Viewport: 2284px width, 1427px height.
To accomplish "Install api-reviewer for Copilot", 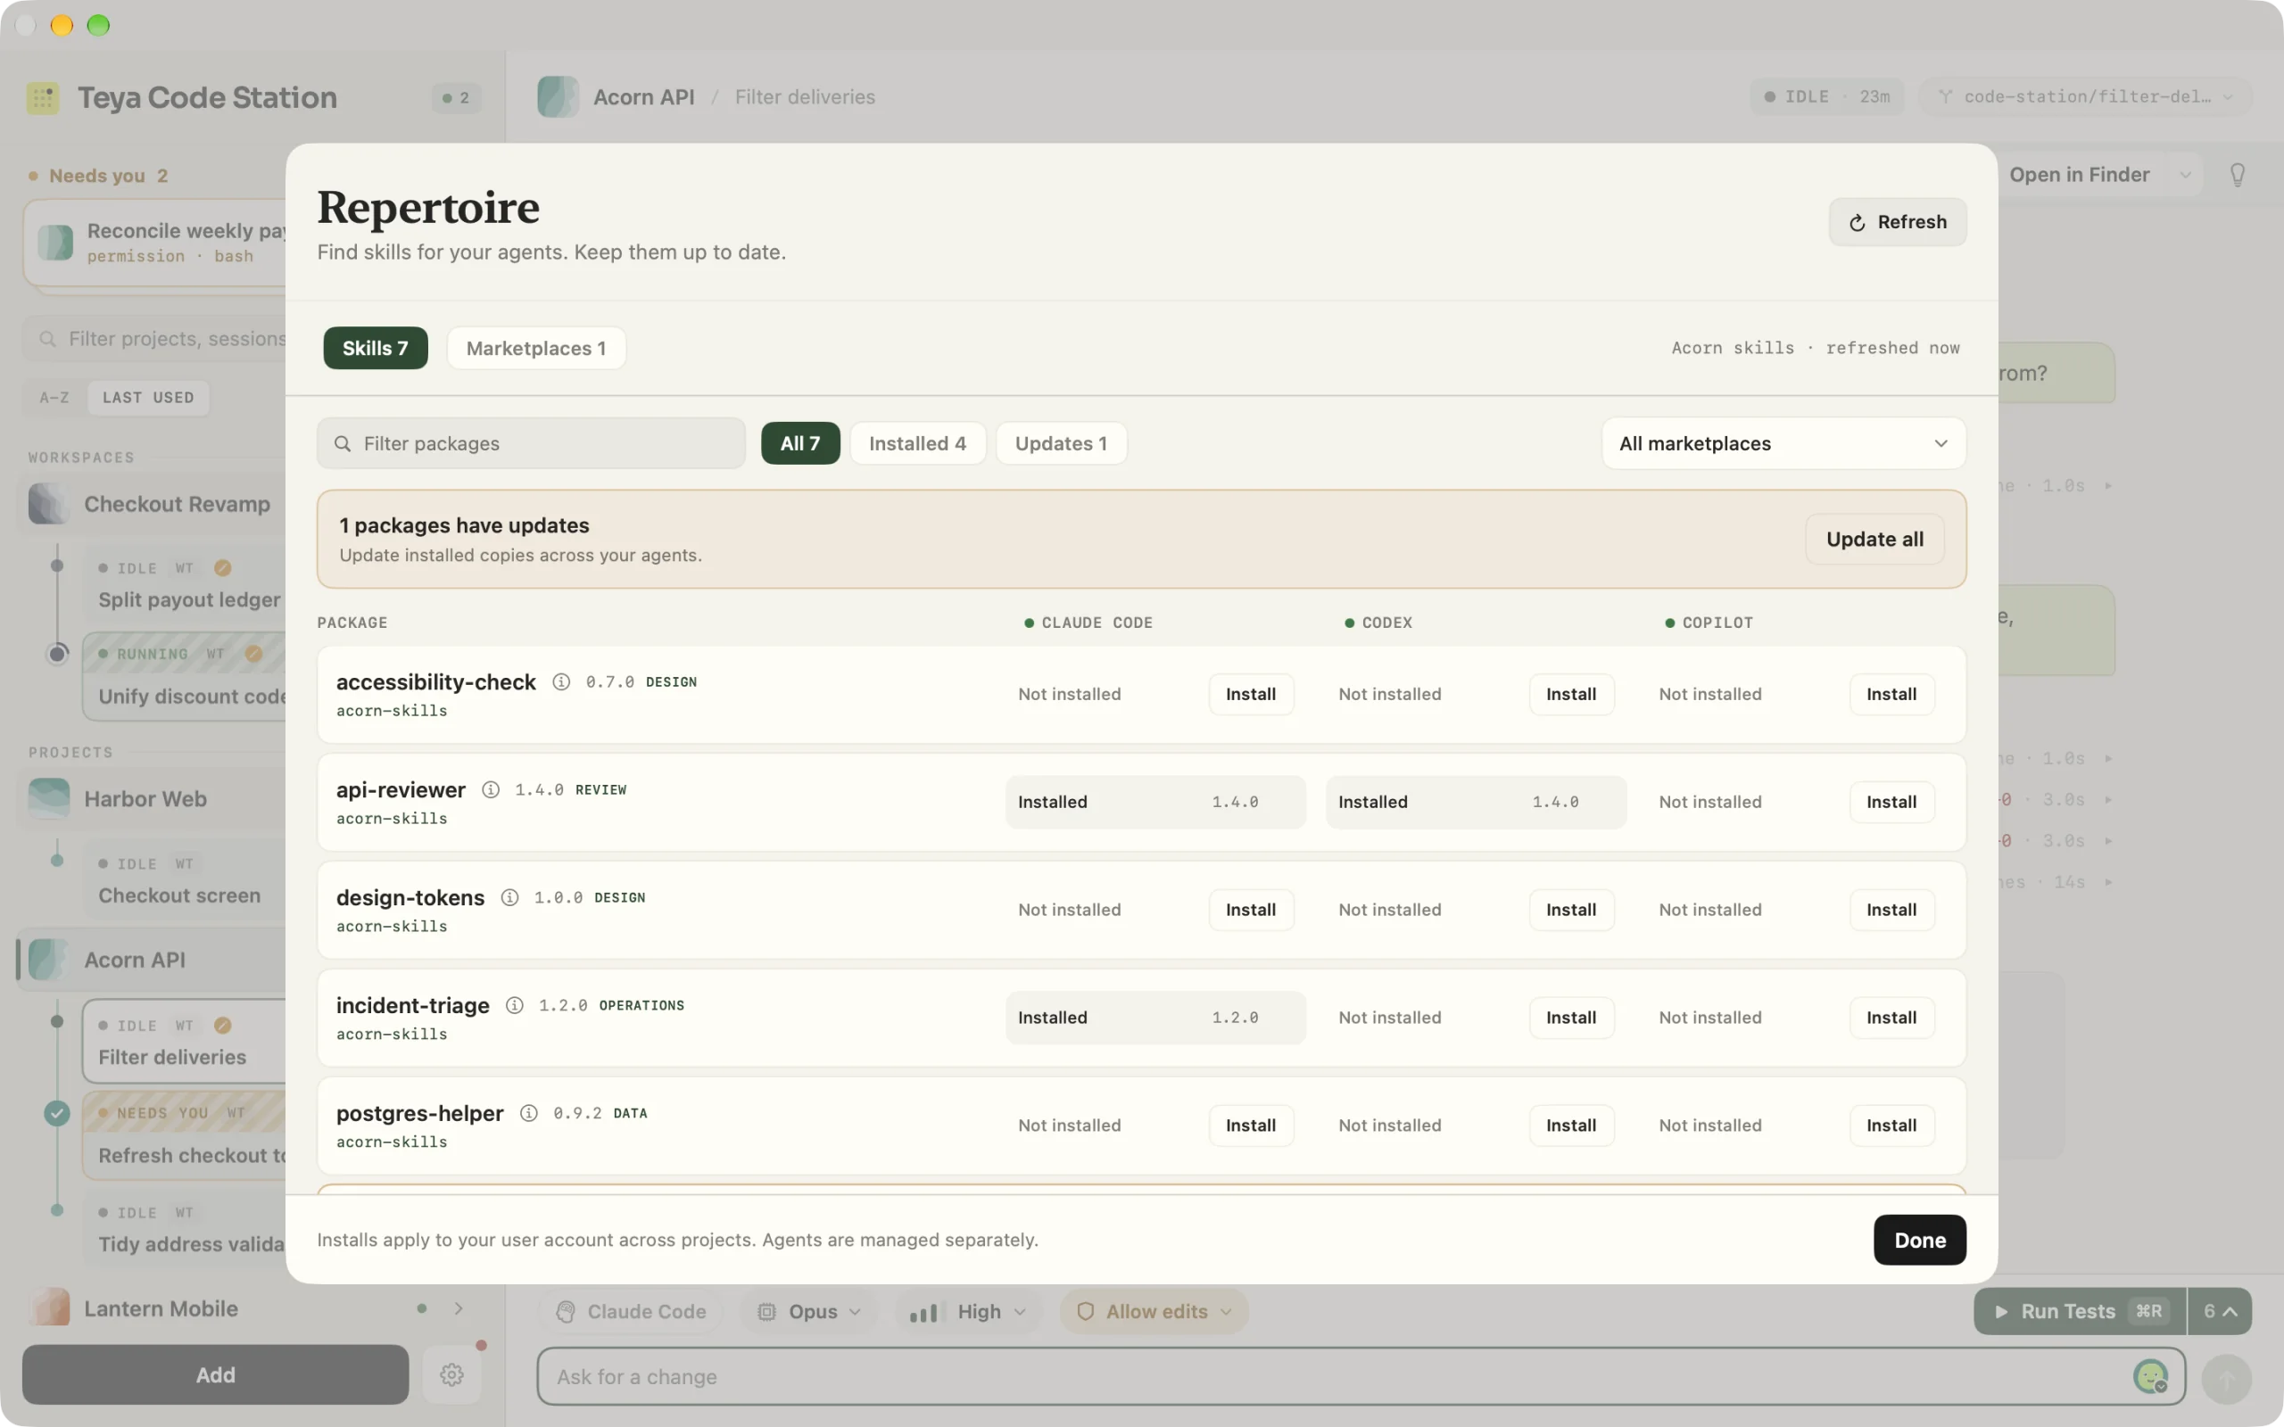I will point(1891,801).
